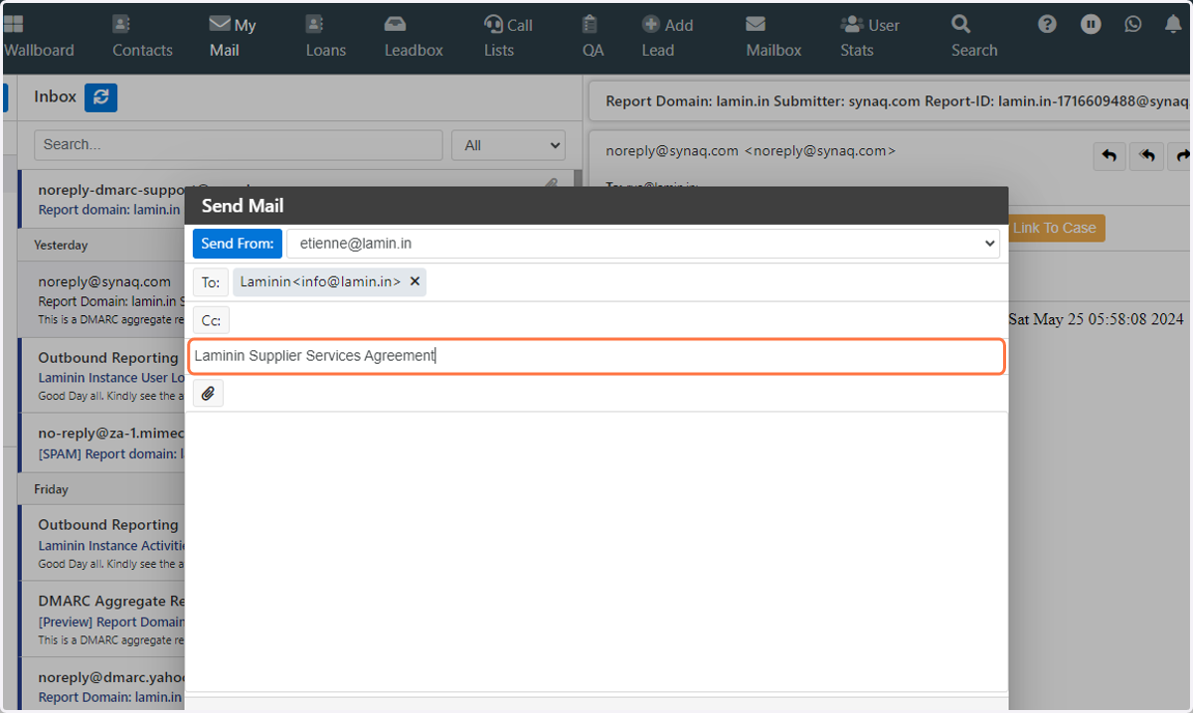Click the Cc: button
The image size is (1193, 713).
coord(211,320)
